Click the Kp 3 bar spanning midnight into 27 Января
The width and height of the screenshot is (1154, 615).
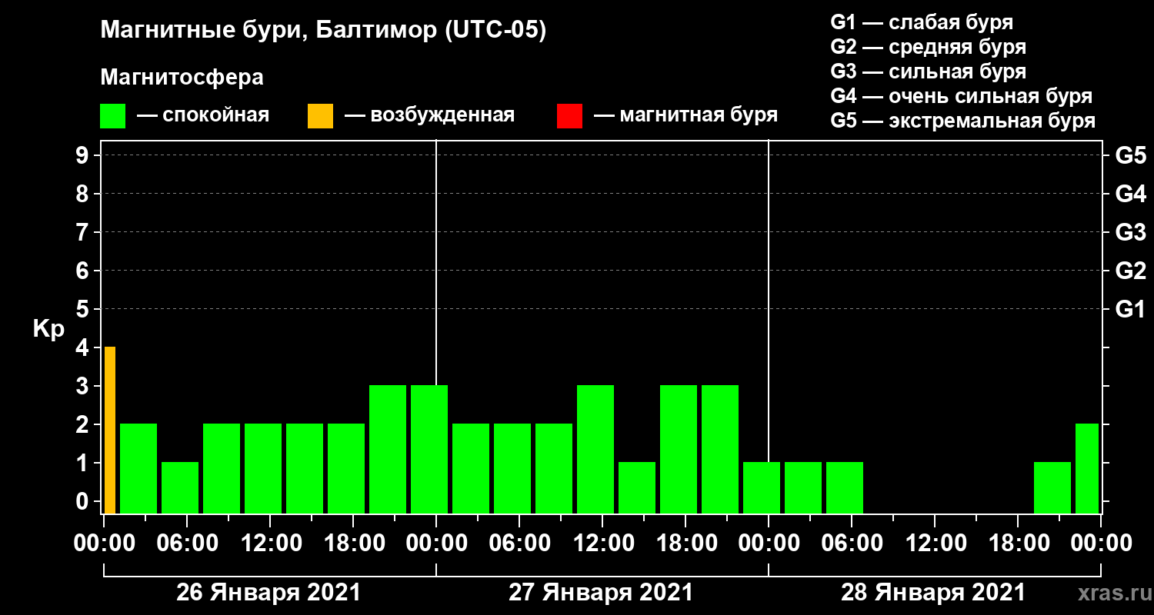coord(429,449)
